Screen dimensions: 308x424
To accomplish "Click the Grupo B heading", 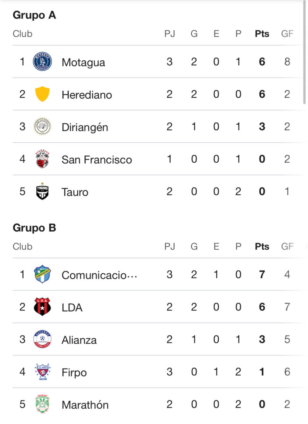I will pyautogui.click(x=34, y=228).
